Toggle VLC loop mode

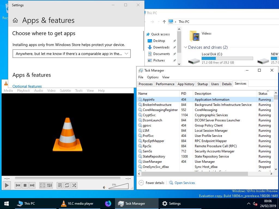[x=67, y=185]
